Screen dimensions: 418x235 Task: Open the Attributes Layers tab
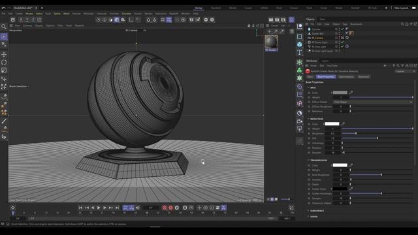[x=325, y=61]
